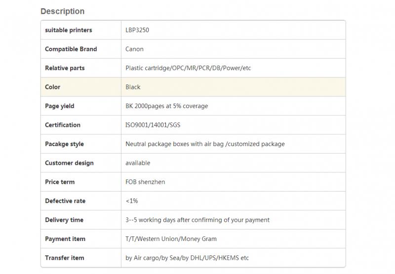Image resolution: width=395 pixels, height=274 pixels.
Task: Click the Relative parts label
Action: [x=65, y=68]
